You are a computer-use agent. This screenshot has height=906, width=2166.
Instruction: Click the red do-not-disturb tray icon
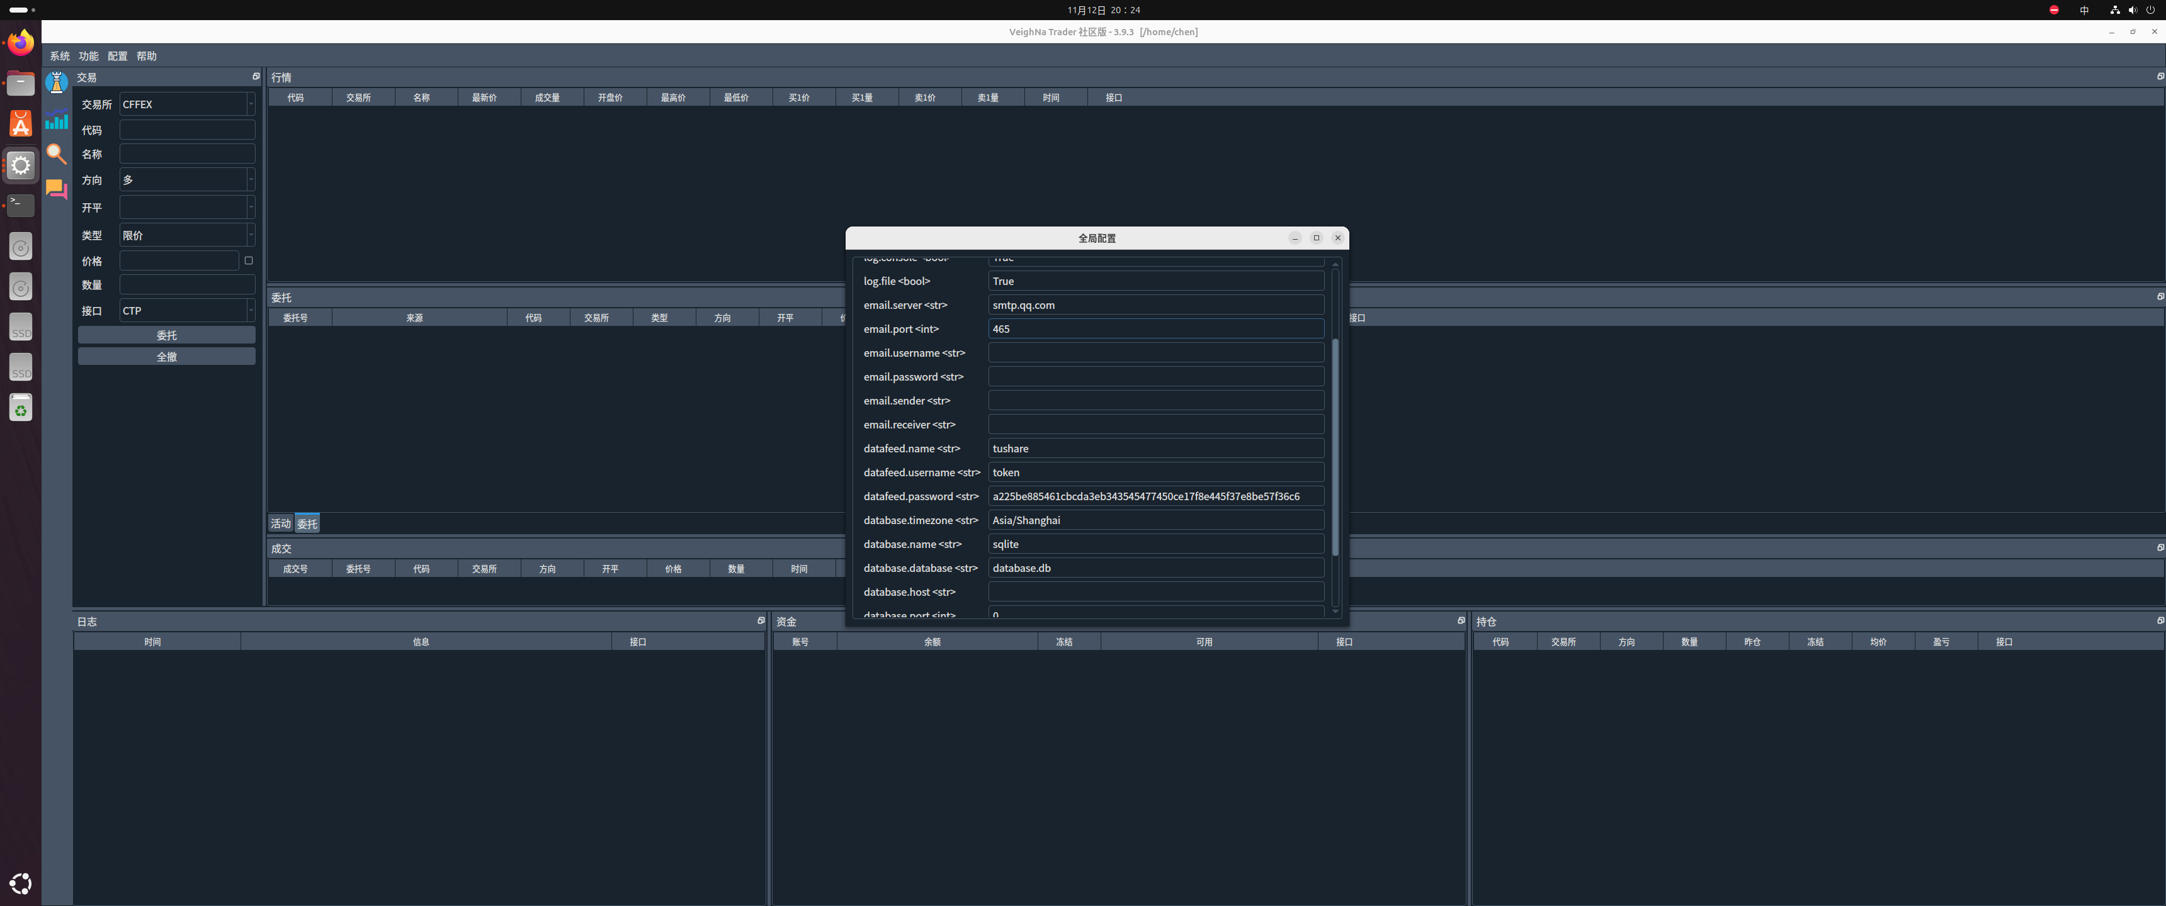click(x=2054, y=10)
